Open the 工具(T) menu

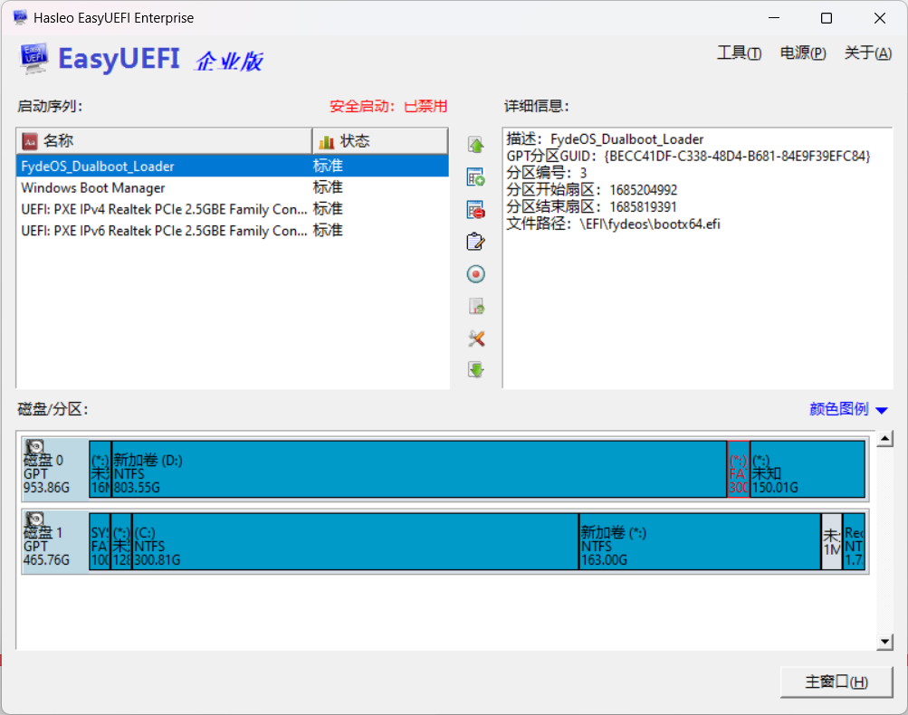pyautogui.click(x=739, y=53)
